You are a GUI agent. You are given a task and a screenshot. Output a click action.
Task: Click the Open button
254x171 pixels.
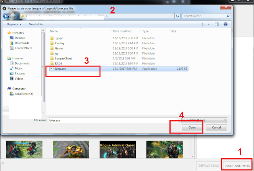click(192, 127)
